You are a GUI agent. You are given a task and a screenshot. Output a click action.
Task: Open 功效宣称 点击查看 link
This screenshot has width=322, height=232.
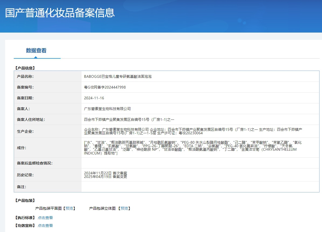(x=45, y=226)
